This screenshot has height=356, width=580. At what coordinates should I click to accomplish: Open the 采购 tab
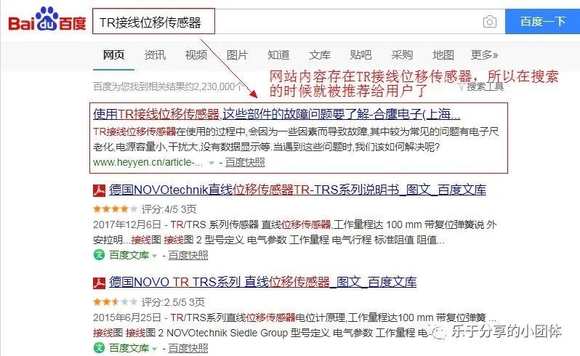[x=402, y=55]
